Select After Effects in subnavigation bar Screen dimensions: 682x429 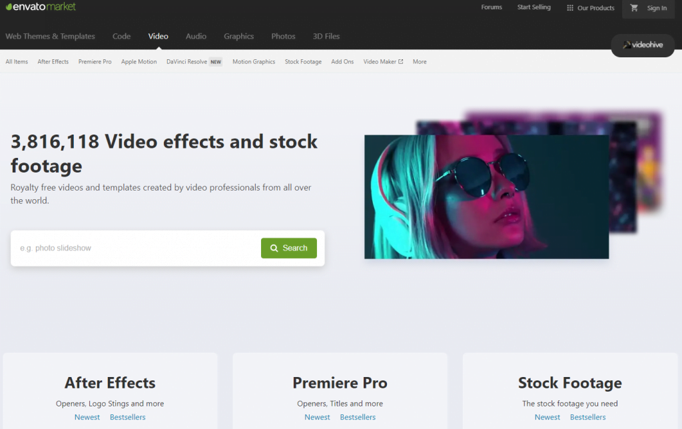point(53,62)
